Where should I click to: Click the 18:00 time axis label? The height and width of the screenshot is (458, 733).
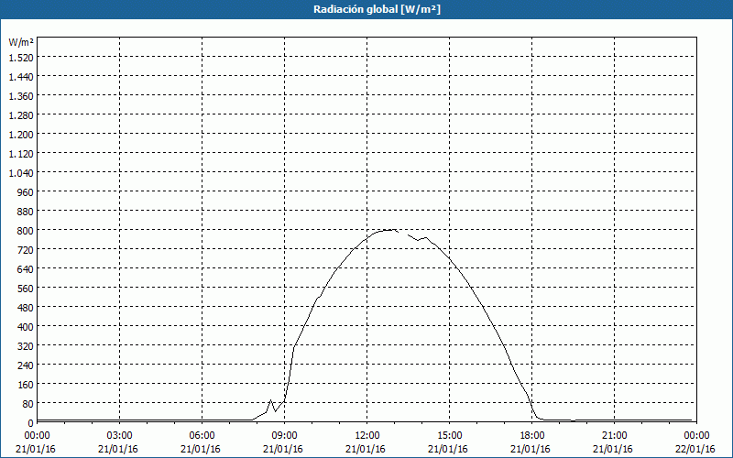(x=532, y=436)
